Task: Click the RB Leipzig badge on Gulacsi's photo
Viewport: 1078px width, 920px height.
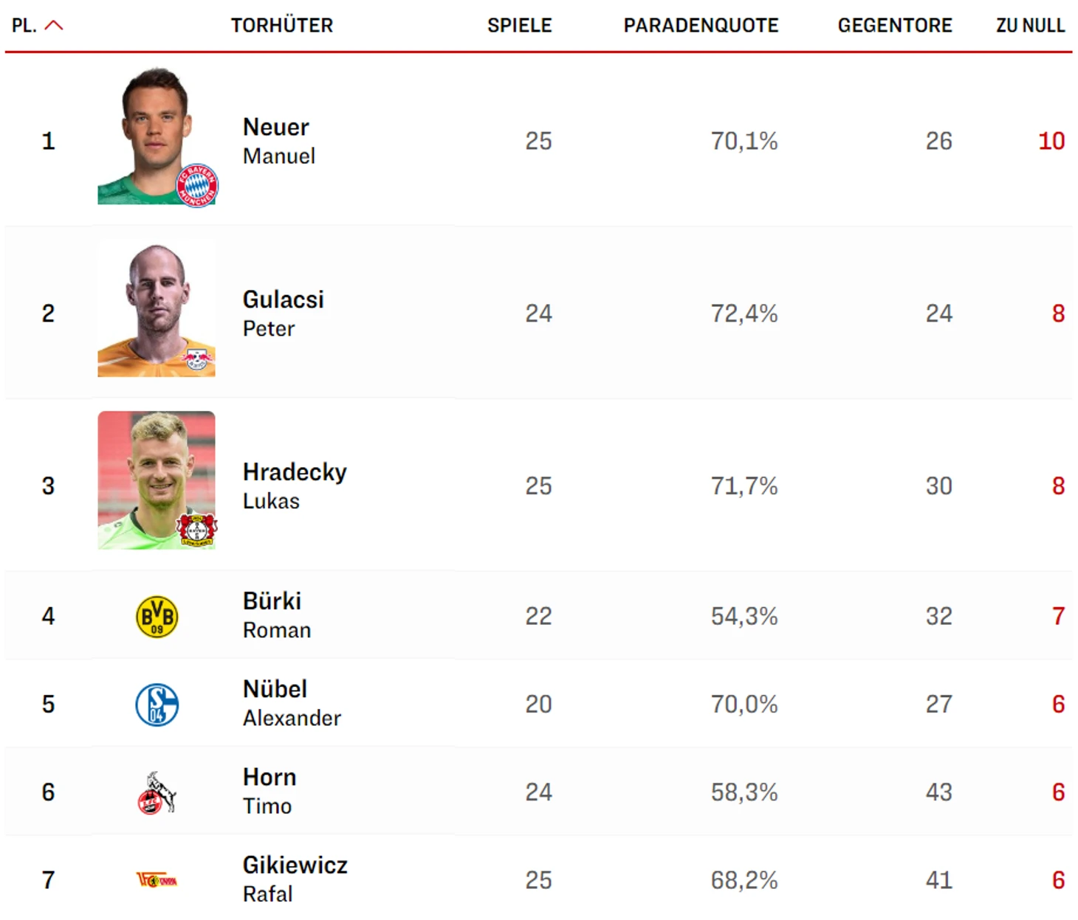Action: coord(197,359)
